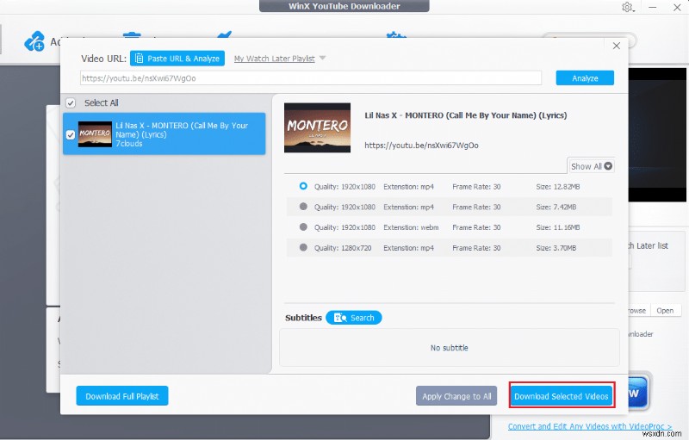Click the Add URL cloud icon
The height and width of the screenshot is (440, 689).
point(34,41)
